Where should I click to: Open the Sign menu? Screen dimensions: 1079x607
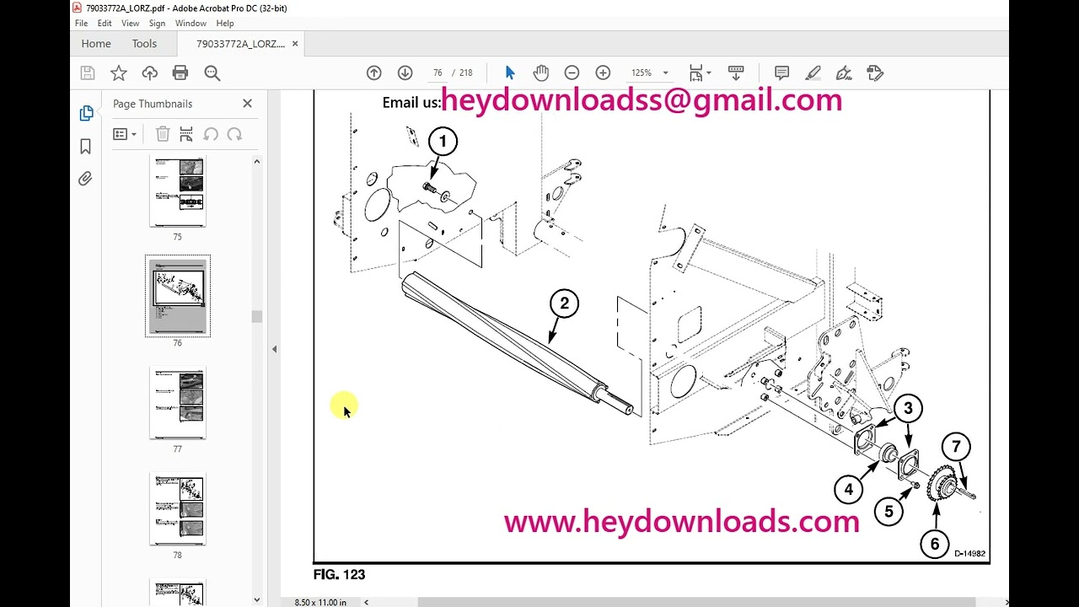click(x=158, y=24)
